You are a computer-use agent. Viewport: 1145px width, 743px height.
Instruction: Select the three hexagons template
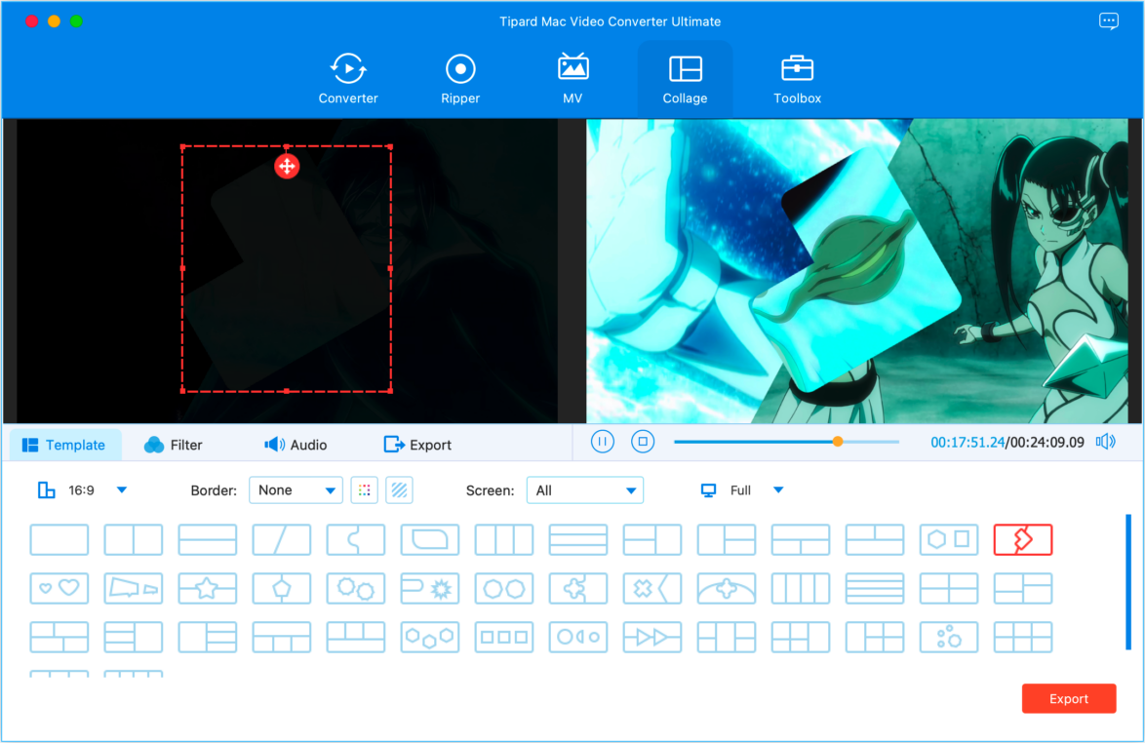point(430,637)
